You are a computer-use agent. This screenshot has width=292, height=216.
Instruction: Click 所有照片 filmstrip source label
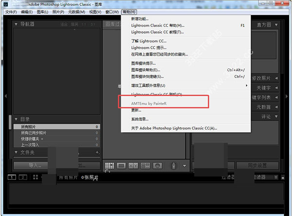[x=68, y=177]
